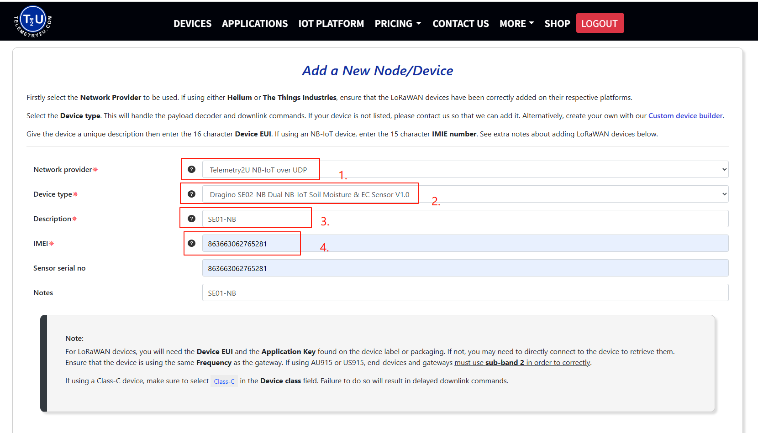Click the red LOGOUT button
This screenshot has height=433, width=758.
click(x=600, y=23)
